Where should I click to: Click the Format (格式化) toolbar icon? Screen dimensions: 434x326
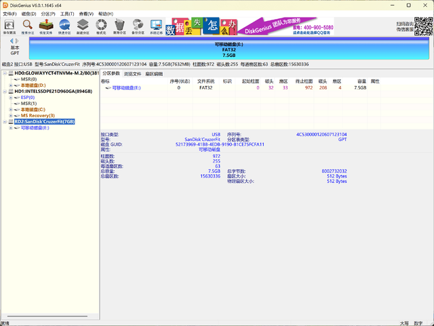[101, 25]
